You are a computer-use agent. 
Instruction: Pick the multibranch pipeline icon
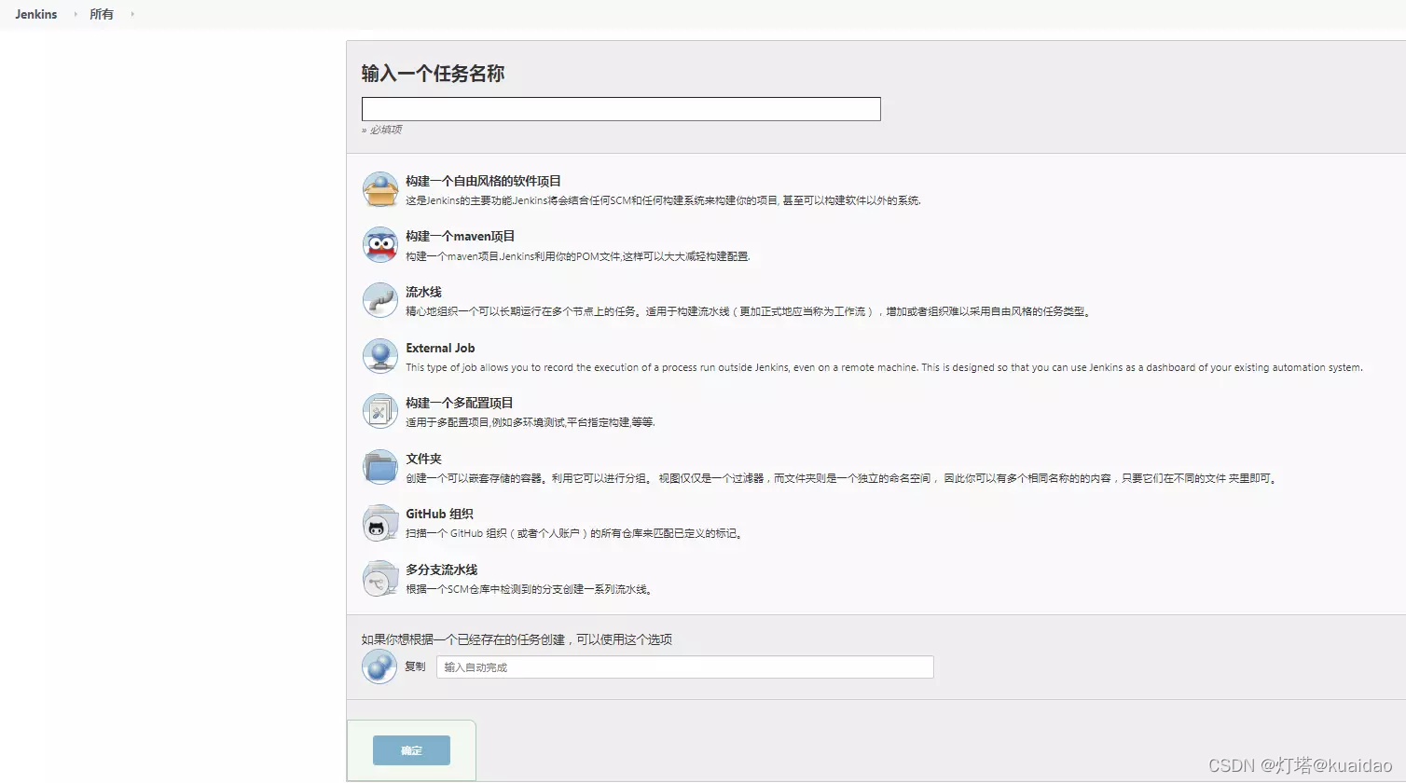click(x=380, y=578)
